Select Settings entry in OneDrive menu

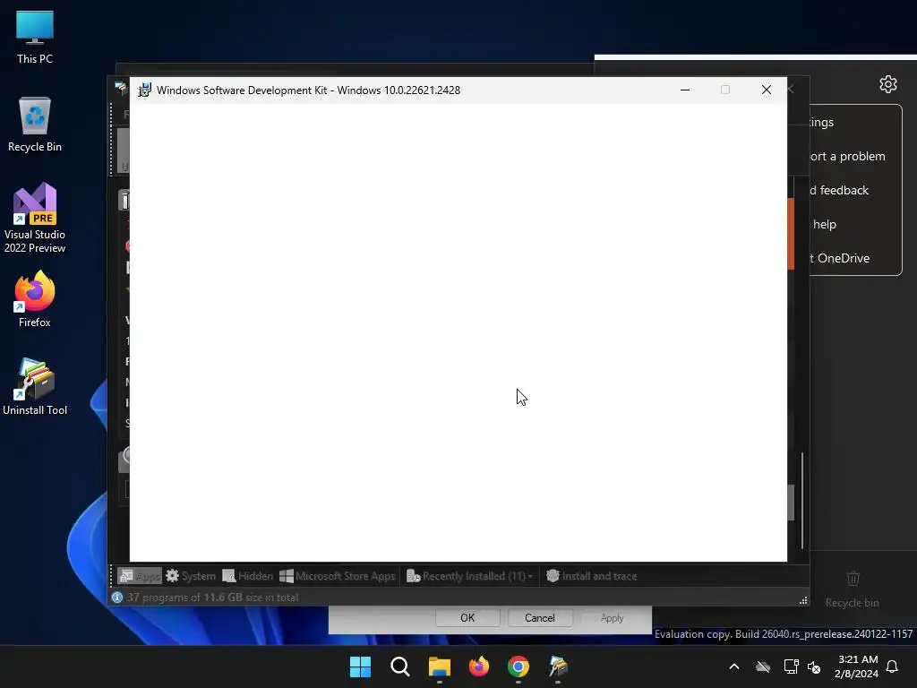point(822,122)
